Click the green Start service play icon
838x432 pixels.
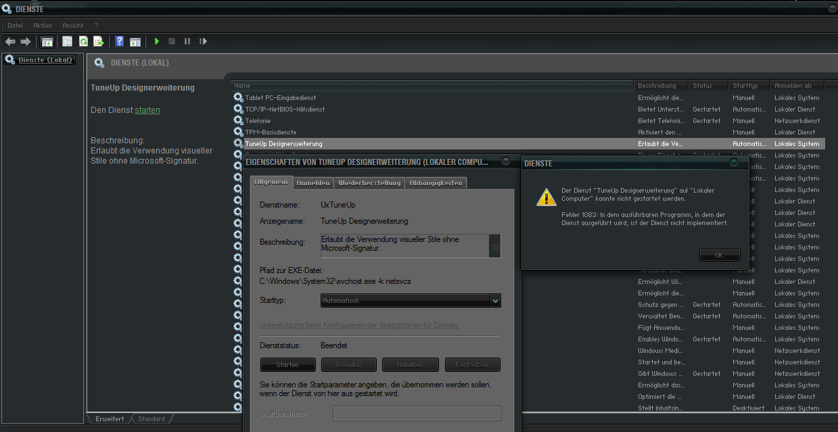(157, 41)
